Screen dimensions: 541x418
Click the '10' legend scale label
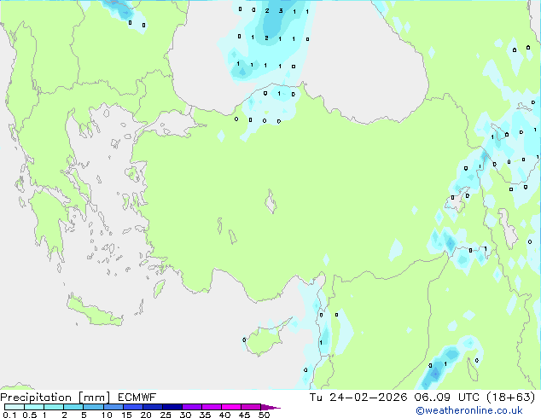tap(107, 415)
